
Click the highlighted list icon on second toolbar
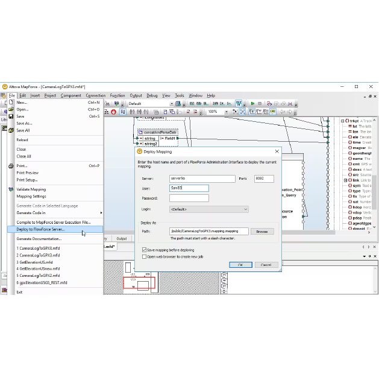click(123, 112)
